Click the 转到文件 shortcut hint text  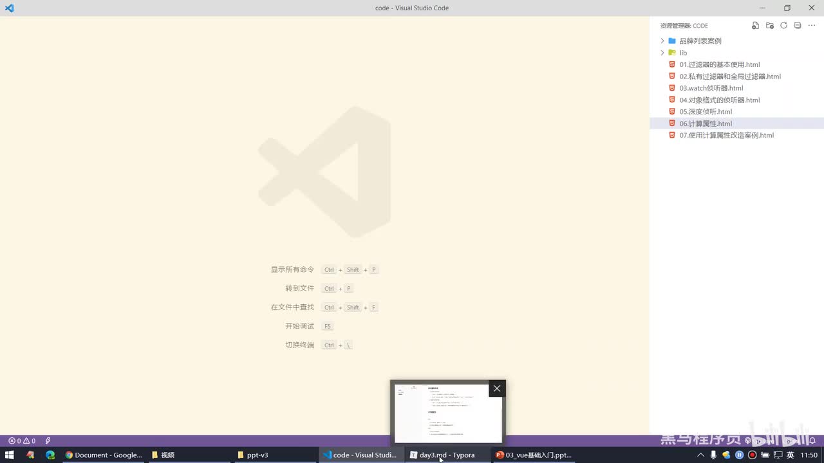(300, 288)
